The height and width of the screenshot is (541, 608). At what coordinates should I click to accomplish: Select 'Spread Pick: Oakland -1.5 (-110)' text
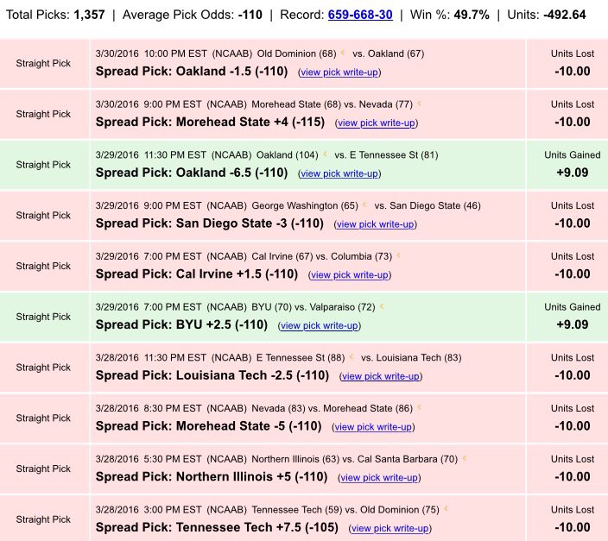click(192, 72)
